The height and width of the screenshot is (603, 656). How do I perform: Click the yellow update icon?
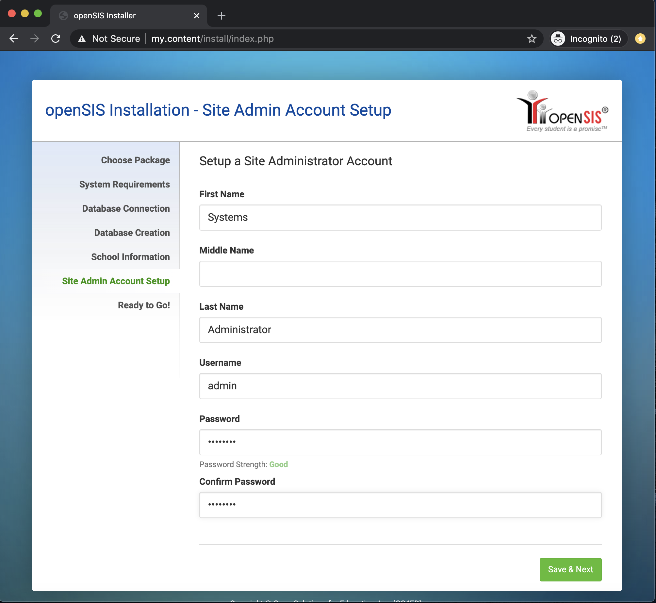click(x=640, y=39)
